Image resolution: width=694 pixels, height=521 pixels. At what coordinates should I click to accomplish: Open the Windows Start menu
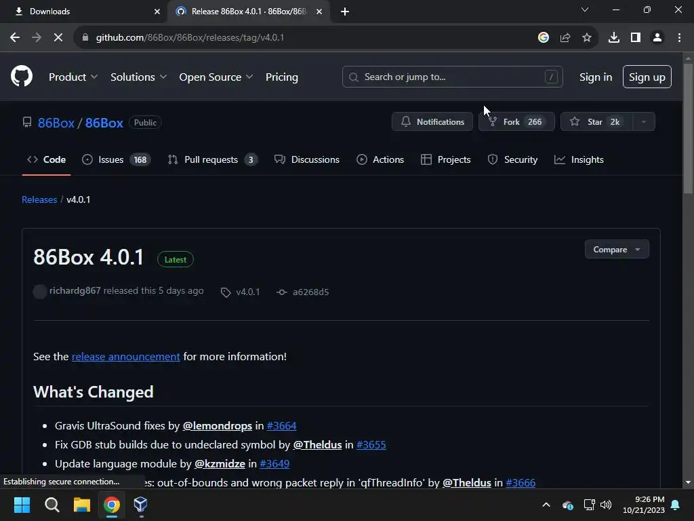(x=22, y=505)
